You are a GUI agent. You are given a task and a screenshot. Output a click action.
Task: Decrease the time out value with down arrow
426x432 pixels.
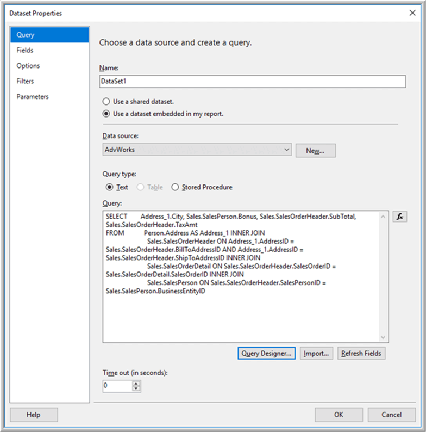[x=136, y=388]
